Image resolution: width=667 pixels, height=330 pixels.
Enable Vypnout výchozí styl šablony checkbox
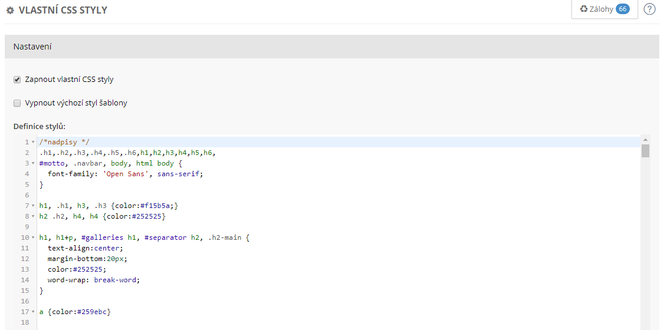pyautogui.click(x=17, y=103)
